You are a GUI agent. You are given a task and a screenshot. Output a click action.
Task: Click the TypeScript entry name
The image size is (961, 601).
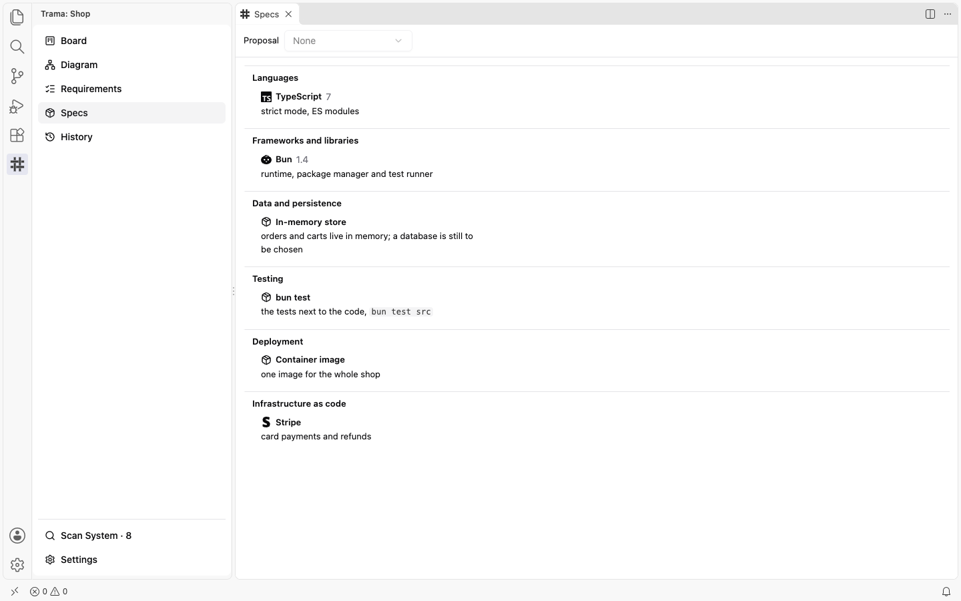[x=298, y=97]
